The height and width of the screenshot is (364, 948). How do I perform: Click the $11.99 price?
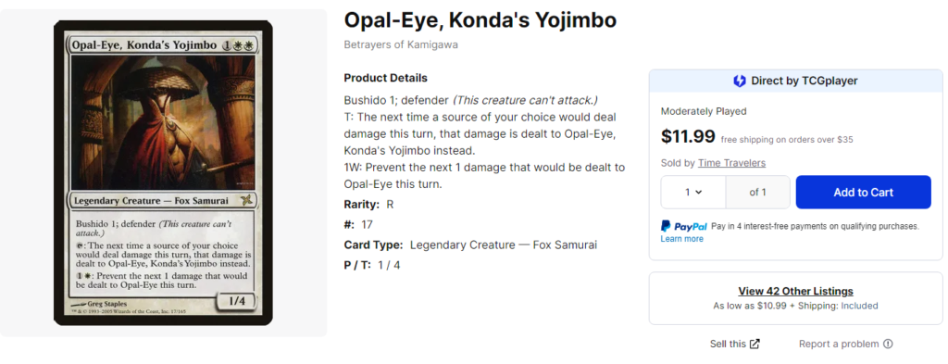[688, 137]
